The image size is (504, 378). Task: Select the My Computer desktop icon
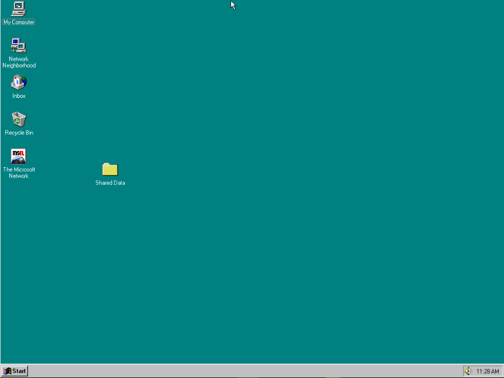(x=19, y=9)
